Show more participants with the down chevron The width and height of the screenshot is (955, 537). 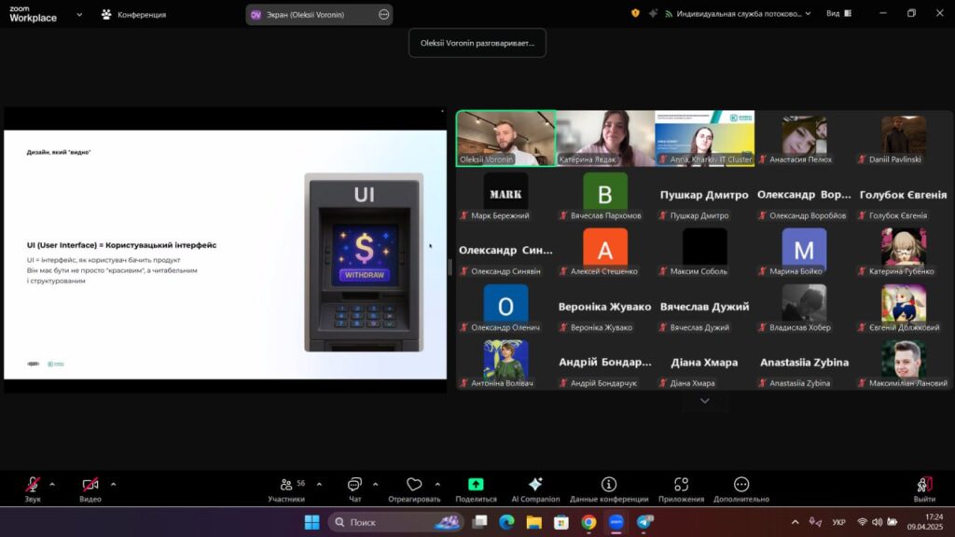tap(705, 401)
